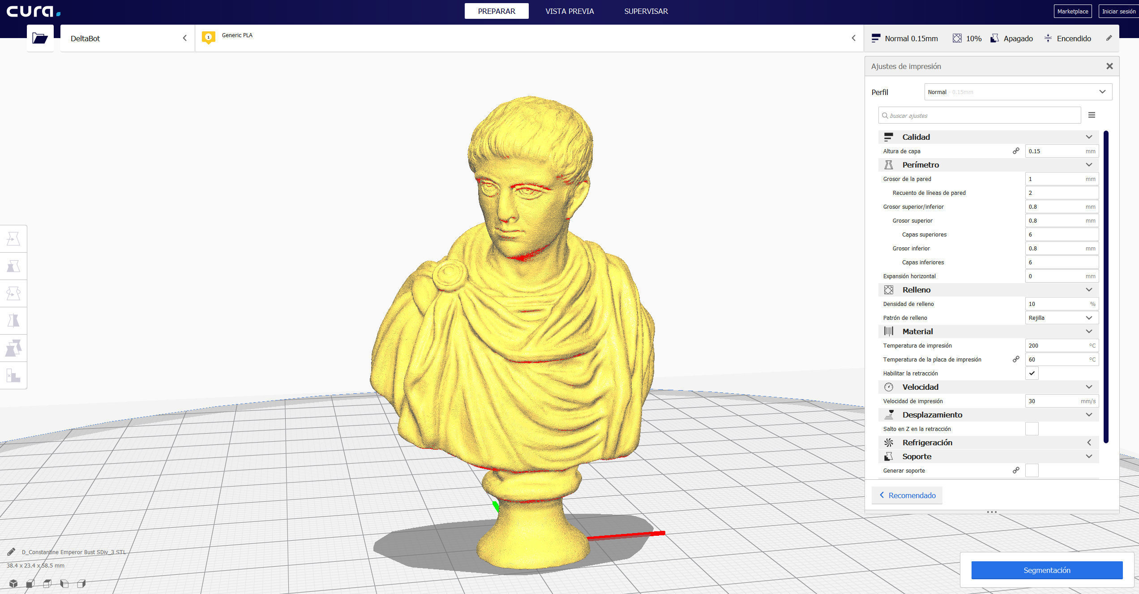This screenshot has height=594, width=1139.
Task: Collapse the Desplazamiento section
Action: pos(988,415)
